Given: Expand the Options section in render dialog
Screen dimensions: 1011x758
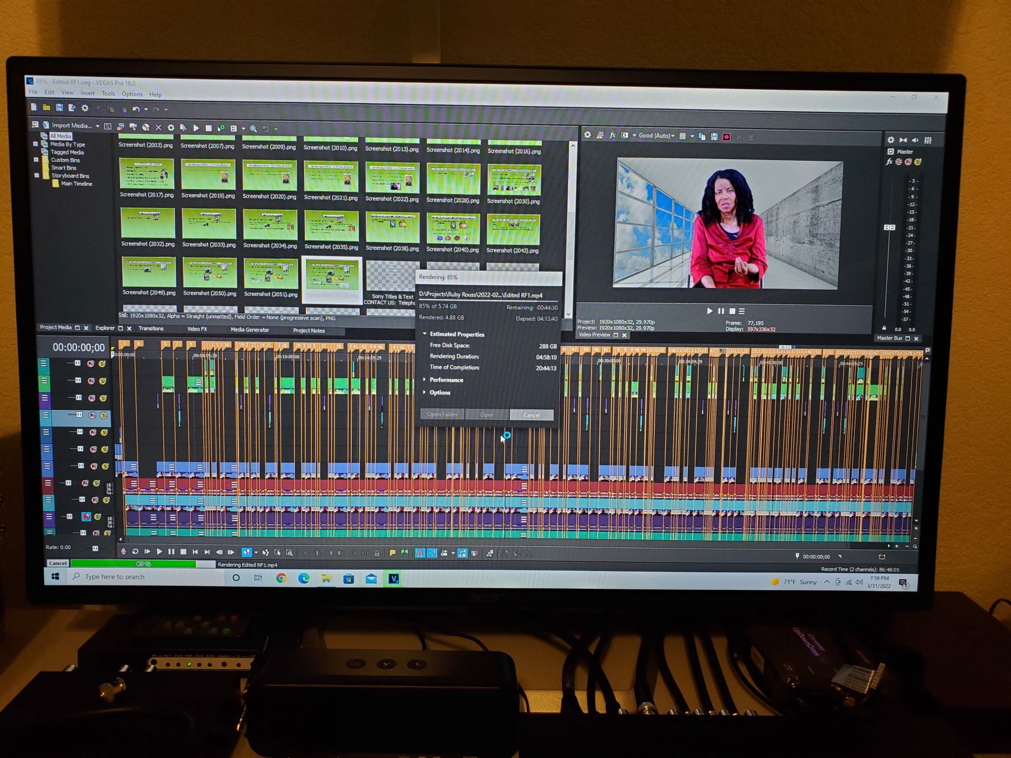Looking at the screenshot, I should 425,392.
